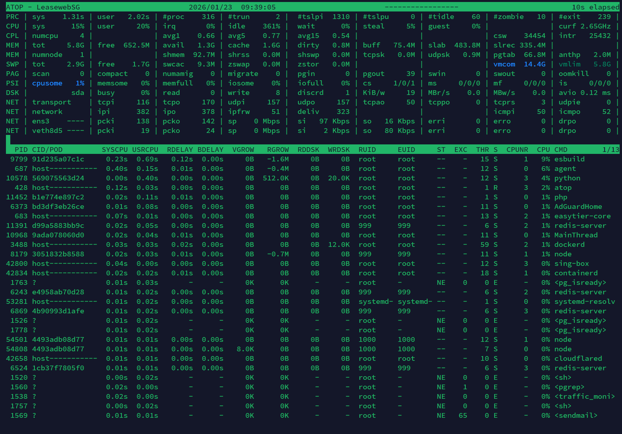Click the esbuild process command
The height and width of the screenshot is (434, 622).
(569, 159)
